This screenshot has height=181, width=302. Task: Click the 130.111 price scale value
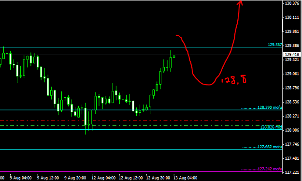coord(292,17)
